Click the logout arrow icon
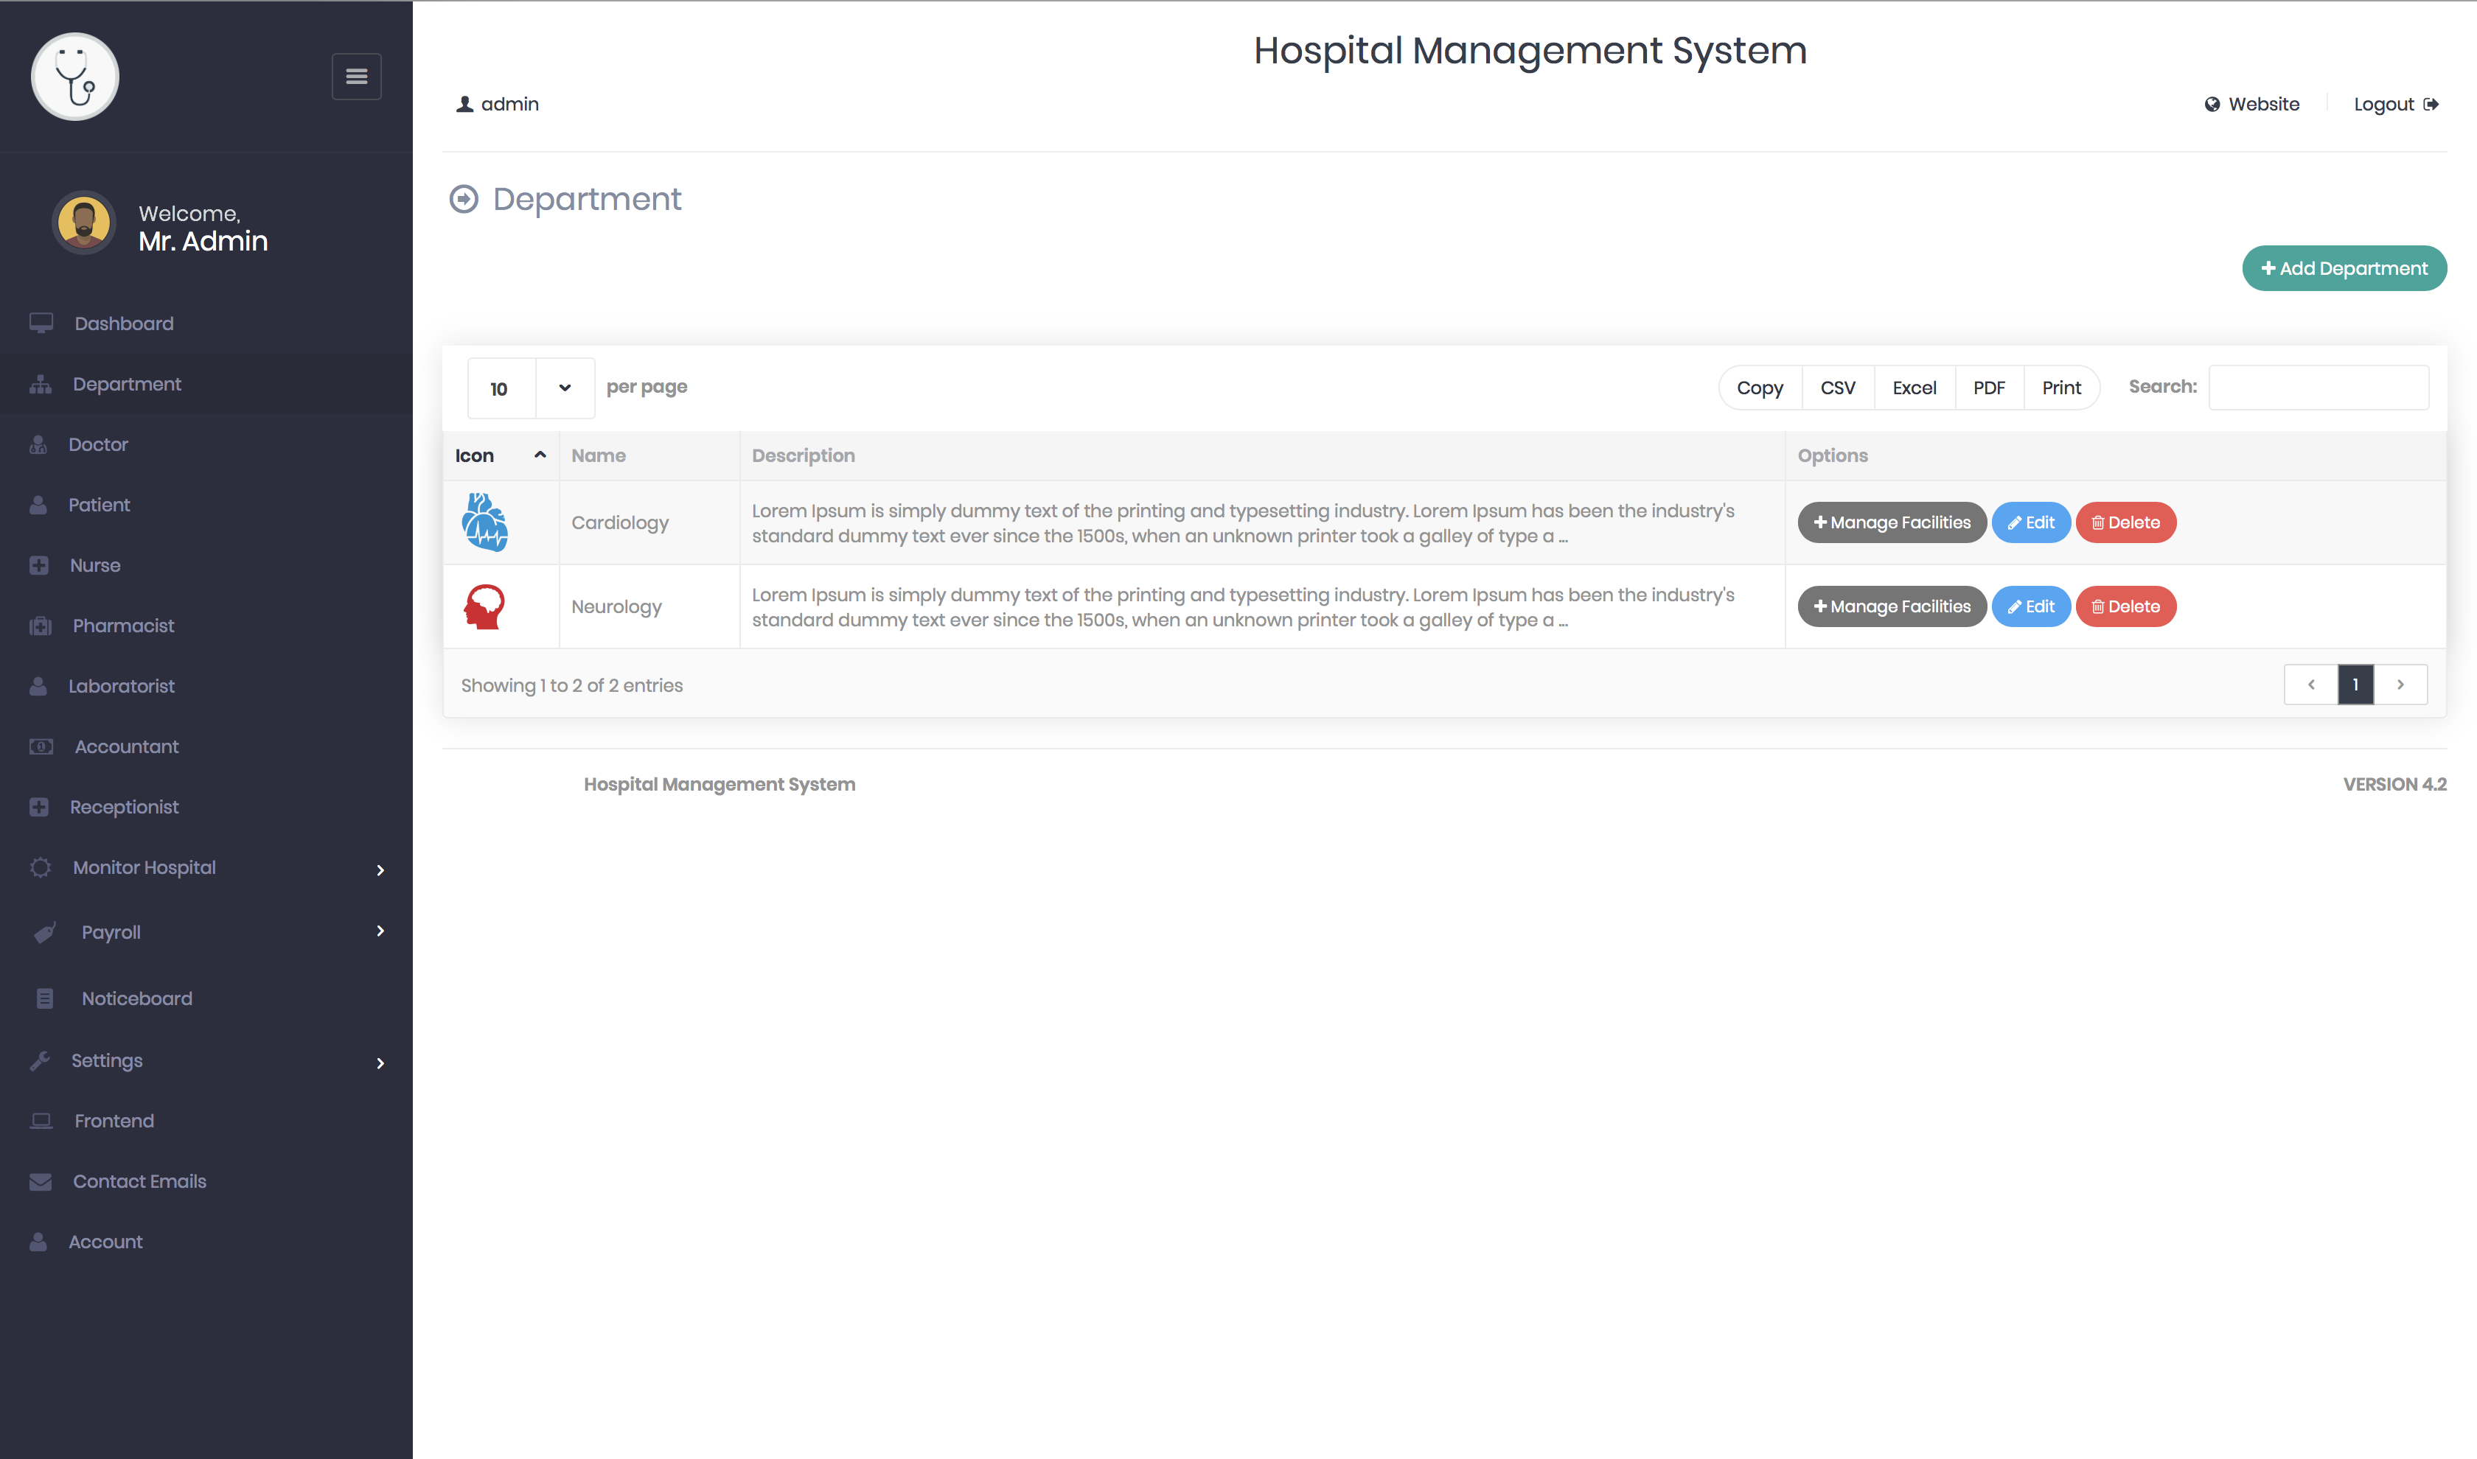Image resolution: width=2477 pixels, height=1459 pixels. pos(2430,104)
